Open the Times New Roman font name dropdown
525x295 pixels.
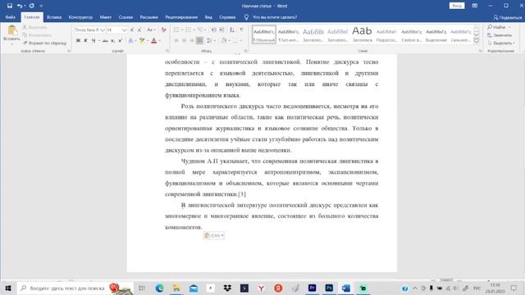[103, 29]
